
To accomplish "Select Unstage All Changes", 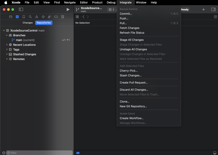I will [x=149, y=49].
